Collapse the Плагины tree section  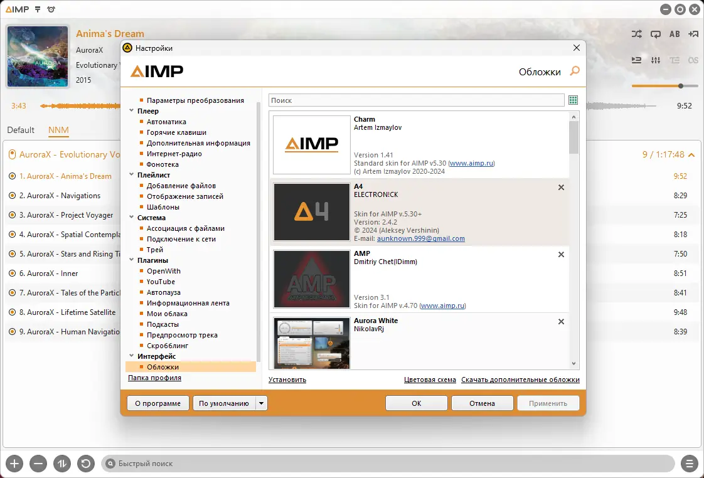point(132,260)
